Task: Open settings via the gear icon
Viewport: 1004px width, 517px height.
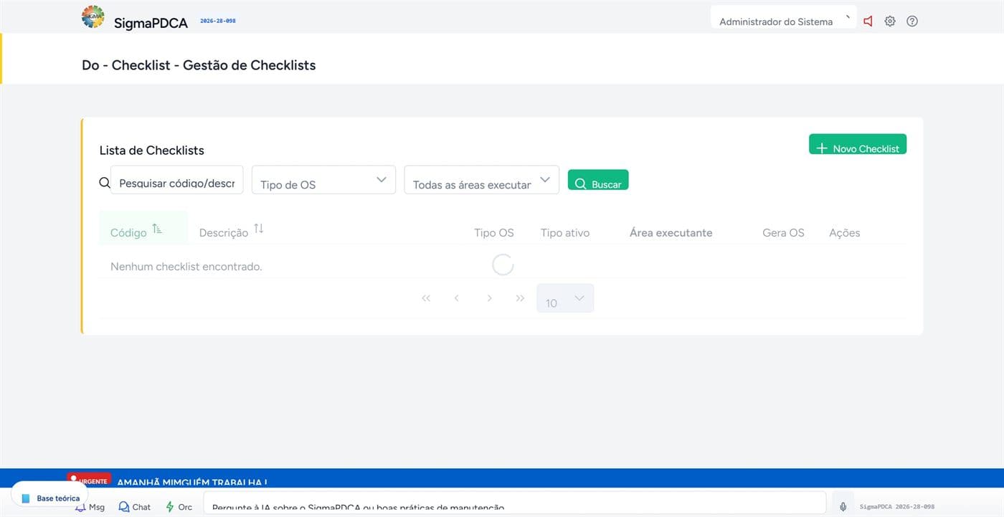Action: [x=890, y=22]
